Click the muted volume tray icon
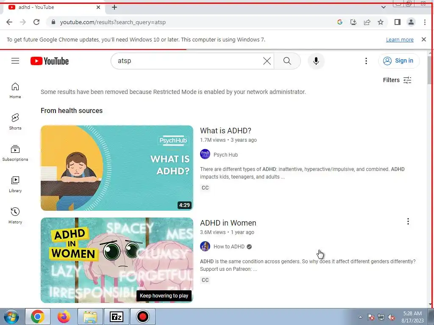 pos(391,317)
